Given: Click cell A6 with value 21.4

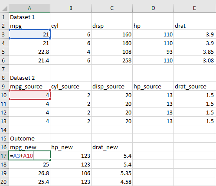Looking at the screenshot, I should [29, 60].
